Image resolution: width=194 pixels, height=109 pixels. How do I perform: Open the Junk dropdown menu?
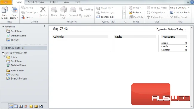click(x=27, y=17)
